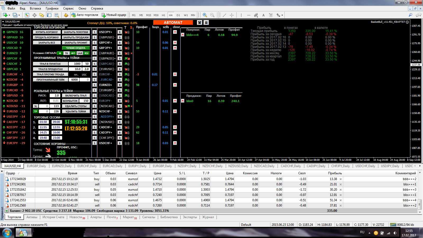Viewport: 423px width, 238px height.
Task: Select the text label 'A' tool
Action: [263, 15]
